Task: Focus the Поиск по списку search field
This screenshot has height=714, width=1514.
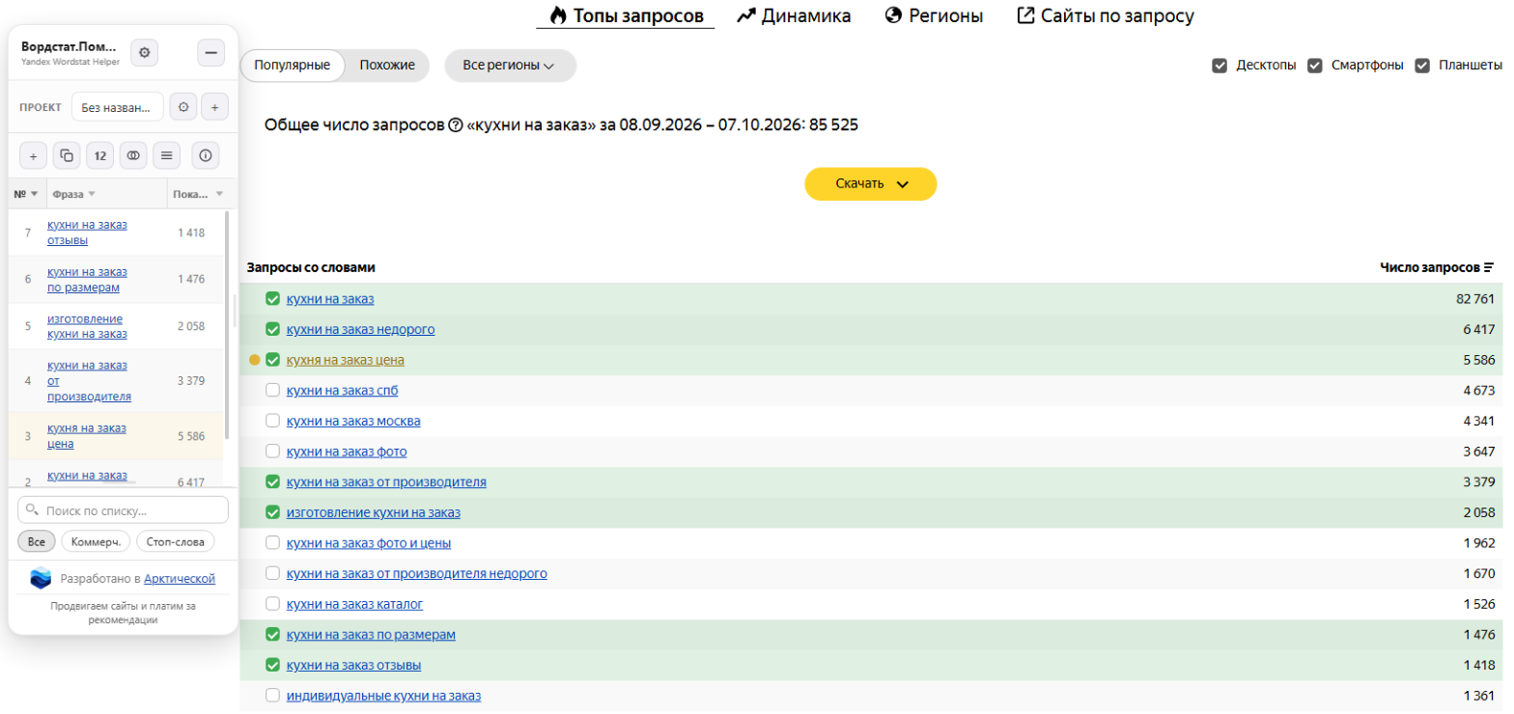Action: 124,509
